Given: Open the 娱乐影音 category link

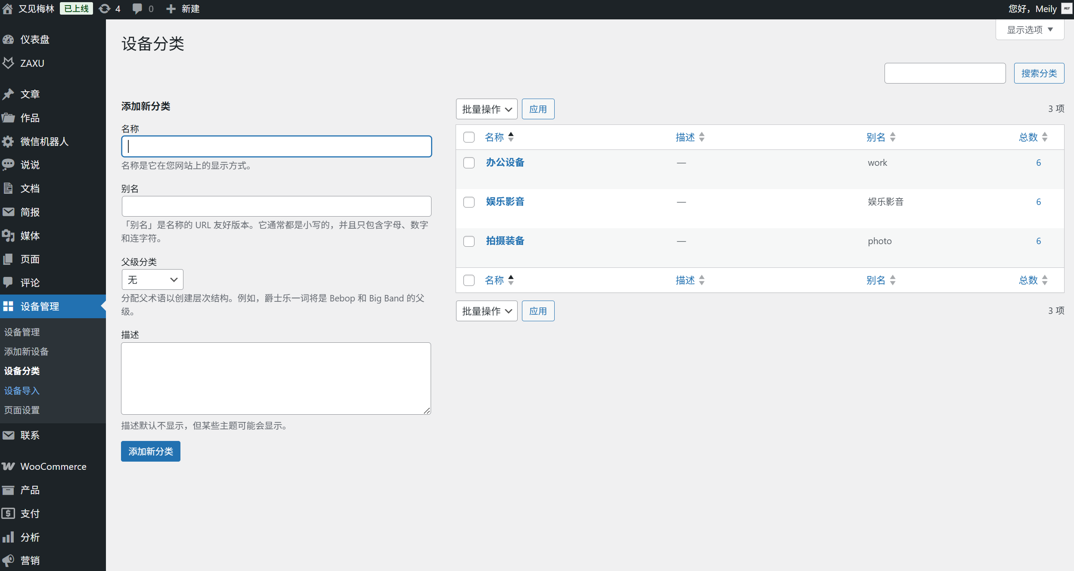Looking at the screenshot, I should coord(505,202).
